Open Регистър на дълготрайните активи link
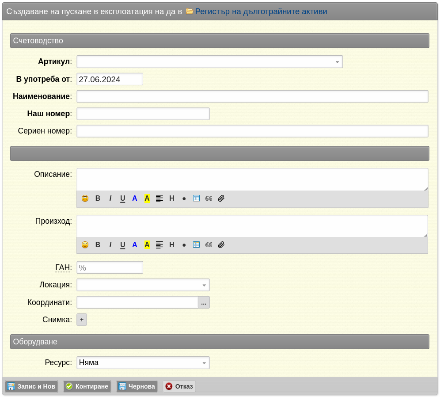The height and width of the screenshot is (397, 440). 261,11
